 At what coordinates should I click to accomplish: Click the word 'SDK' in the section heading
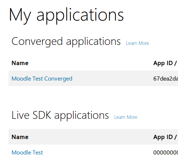click(x=42, y=115)
